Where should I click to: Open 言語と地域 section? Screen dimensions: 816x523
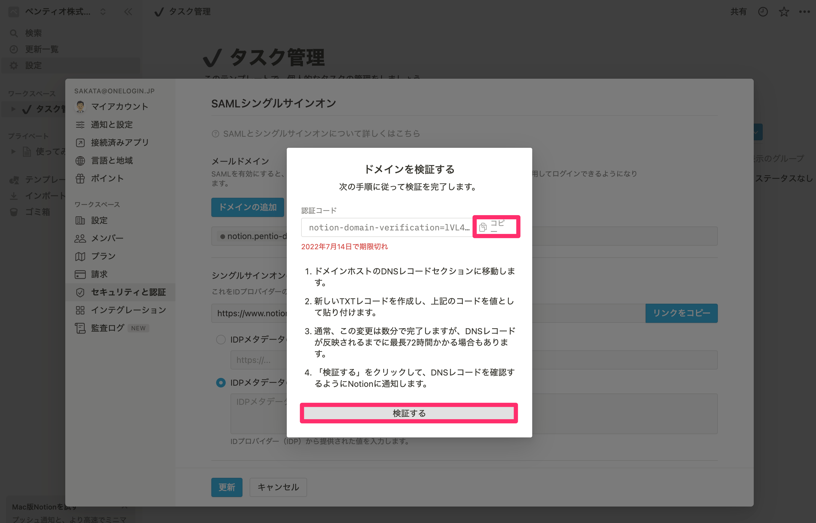[112, 161]
